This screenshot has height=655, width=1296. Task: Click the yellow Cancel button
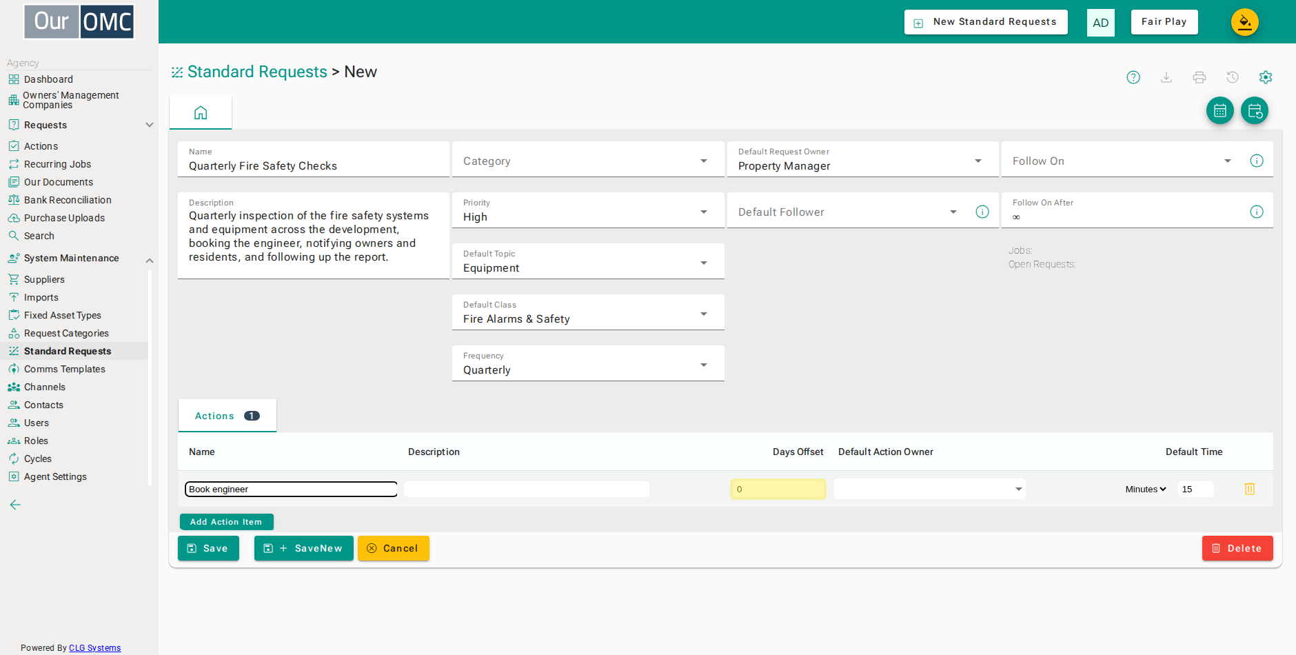(x=394, y=548)
